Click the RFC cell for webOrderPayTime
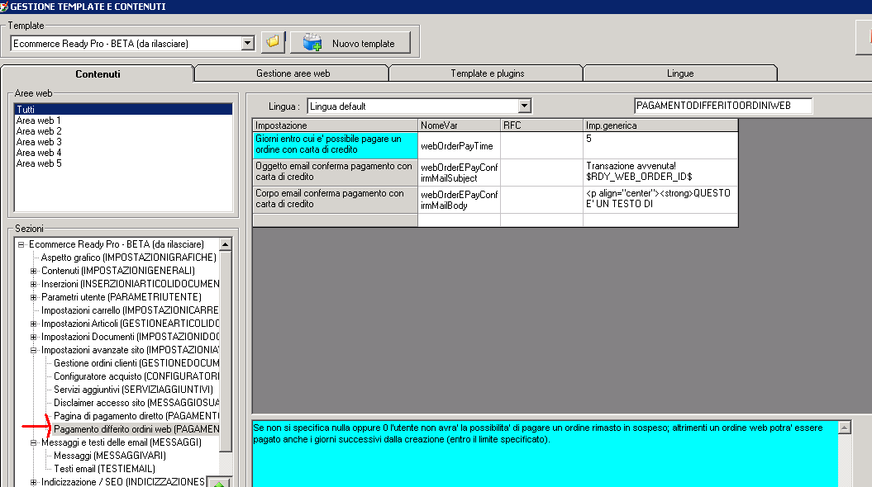Screen dimensions: 872x487 pos(541,145)
